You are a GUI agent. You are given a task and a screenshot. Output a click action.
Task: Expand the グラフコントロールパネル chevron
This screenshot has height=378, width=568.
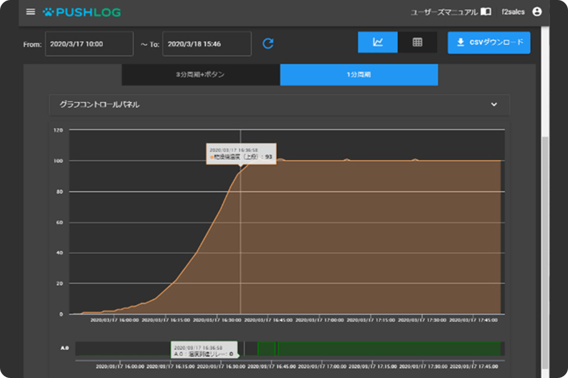pyautogui.click(x=494, y=104)
